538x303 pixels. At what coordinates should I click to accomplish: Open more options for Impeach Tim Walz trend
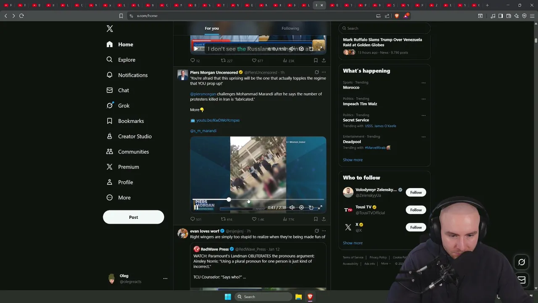(423, 99)
